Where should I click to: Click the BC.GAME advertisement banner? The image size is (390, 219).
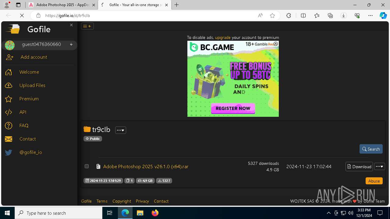tap(233, 79)
